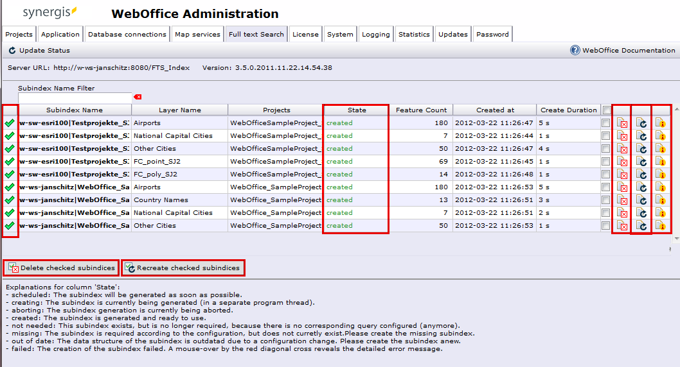Click into the Subindex Name Filter field
The image size is (680, 367).
pos(75,98)
